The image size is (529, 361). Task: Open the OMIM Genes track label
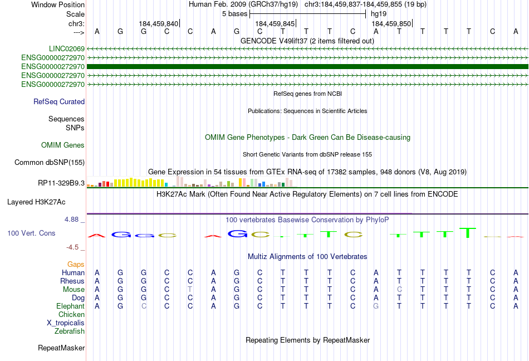pyautogui.click(x=62, y=145)
